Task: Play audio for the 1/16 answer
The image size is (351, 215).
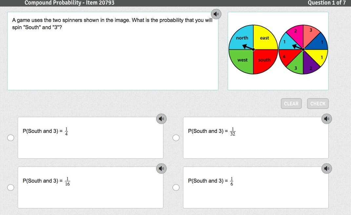Action: click(x=161, y=168)
